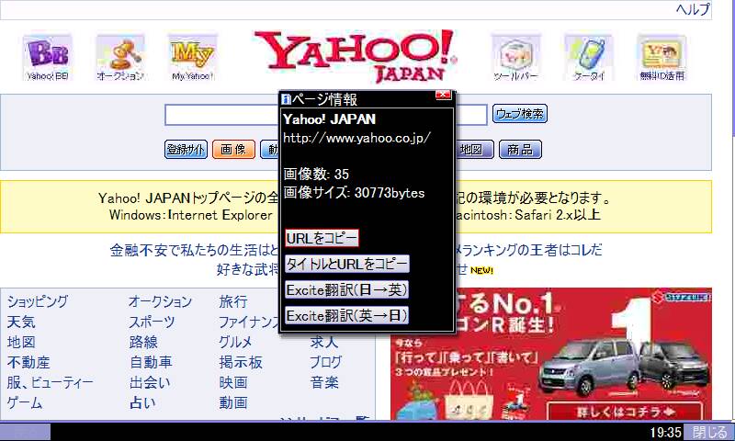Focus the web search input field
The height and width of the screenshot is (441, 735).
[326, 115]
